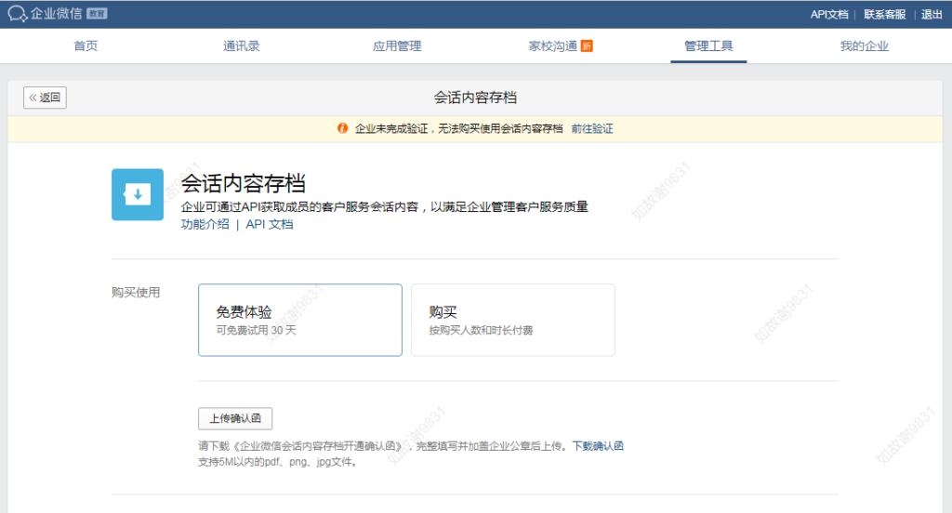Select the 免费体验 trial option card
Screen dimensions: 952x513
tap(300, 320)
